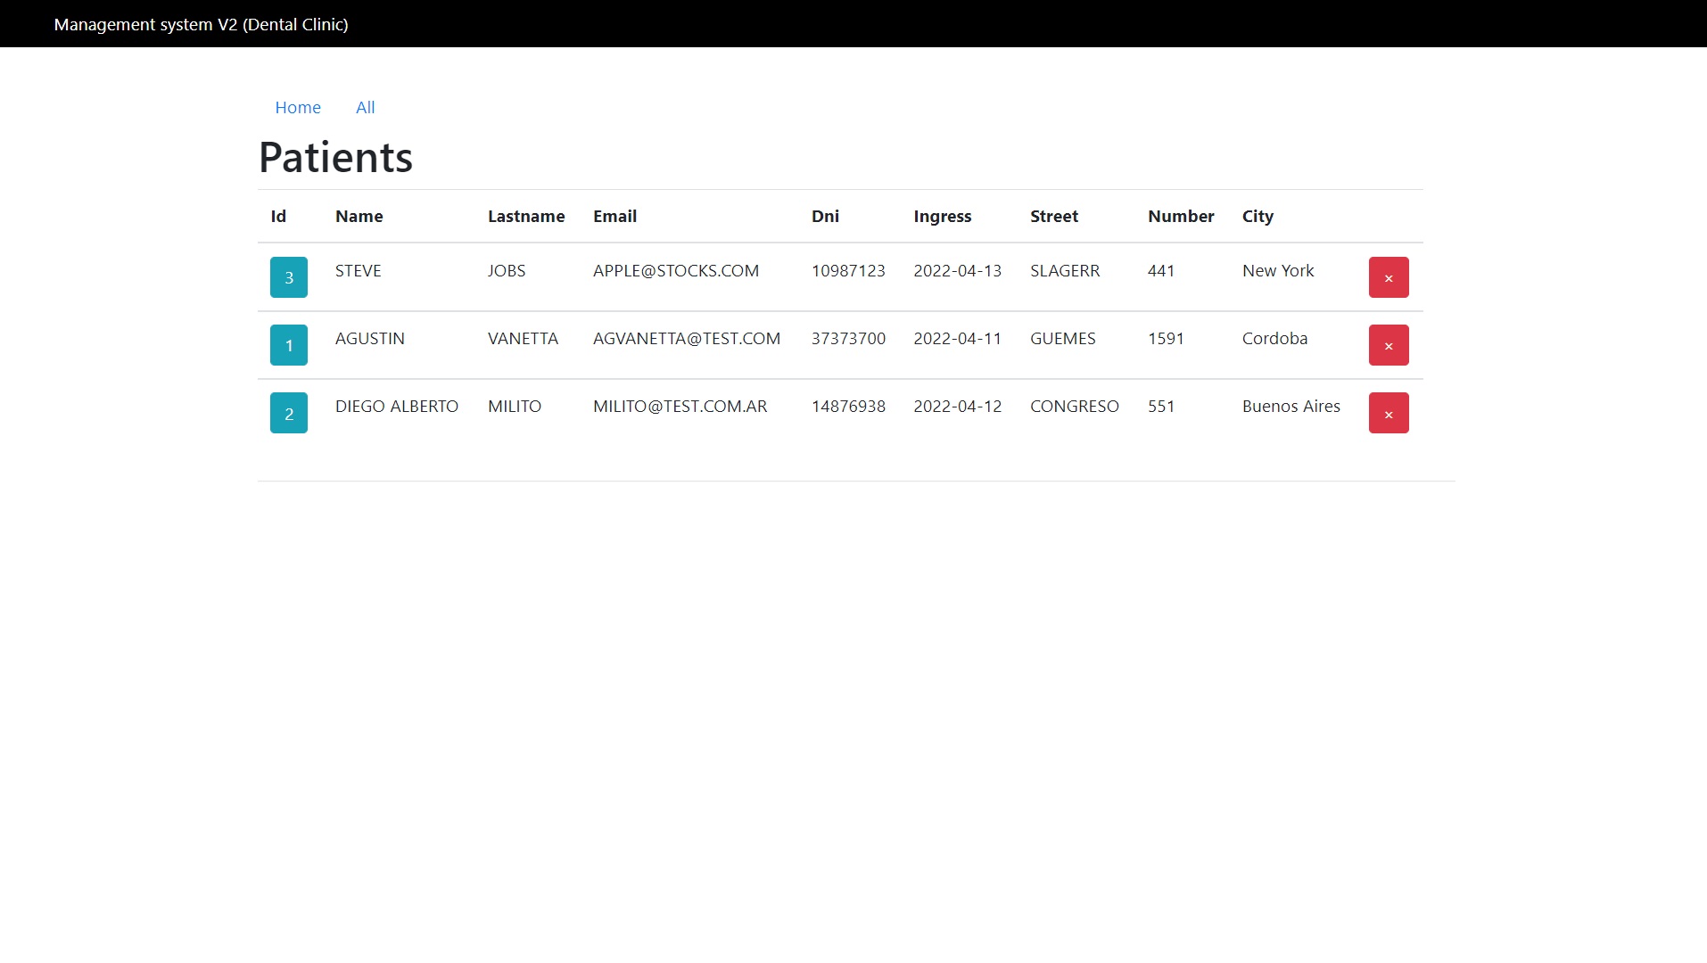The image size is (1707, 963).
Task: Click city Cordoba
Action: pyautogui.click(x=1274, y=338)
